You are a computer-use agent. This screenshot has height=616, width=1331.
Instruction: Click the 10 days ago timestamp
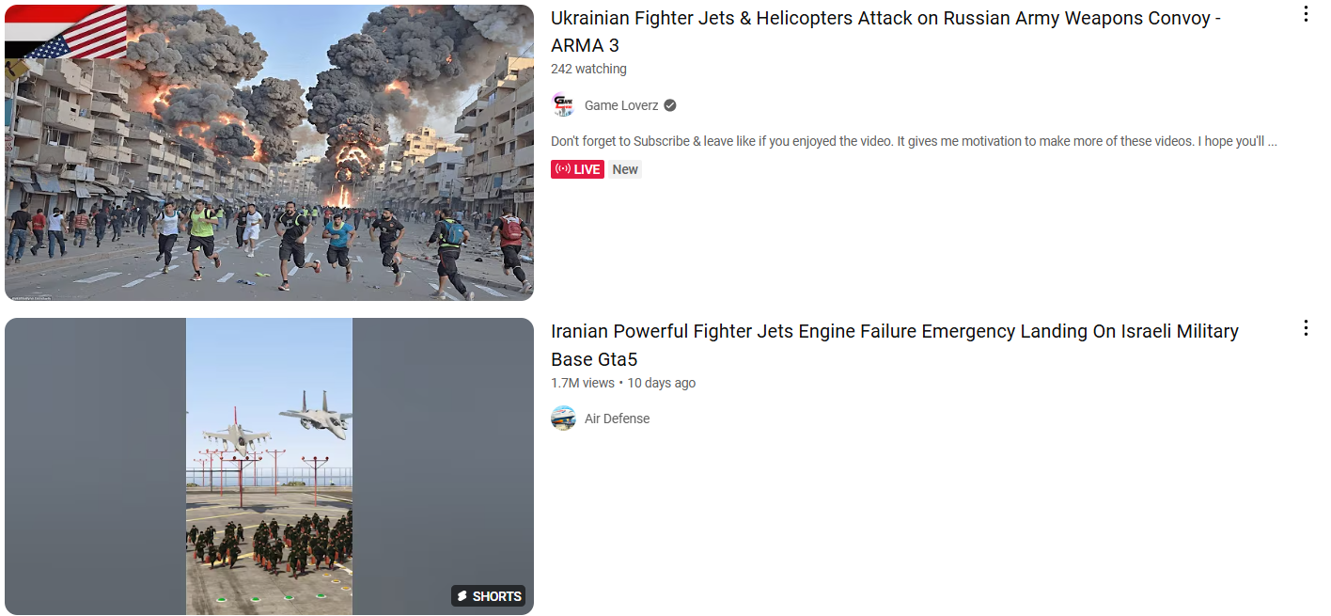point(662,383)
